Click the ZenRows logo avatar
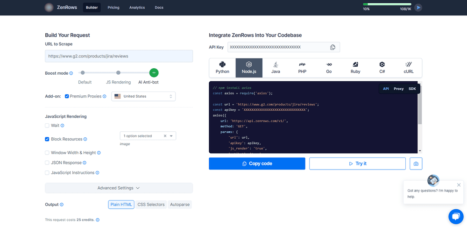The width and height of the screenshot is (467, 227). click(49, 7)
